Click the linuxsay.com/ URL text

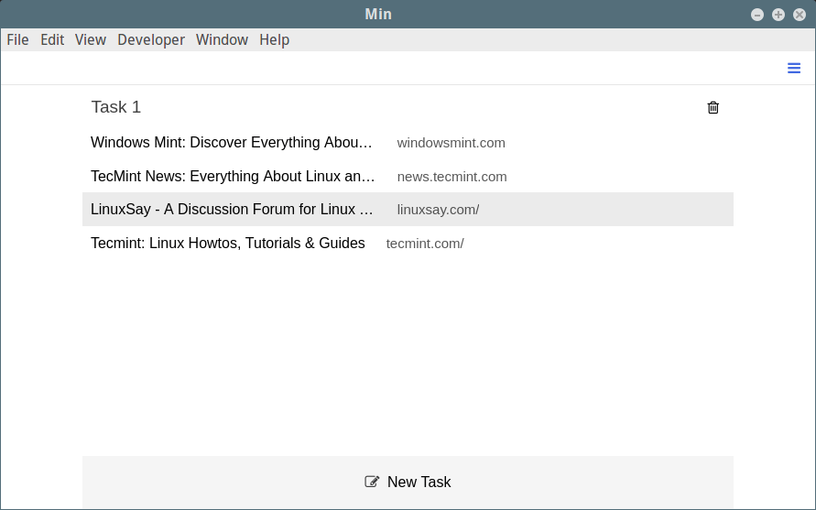point(438,210)
